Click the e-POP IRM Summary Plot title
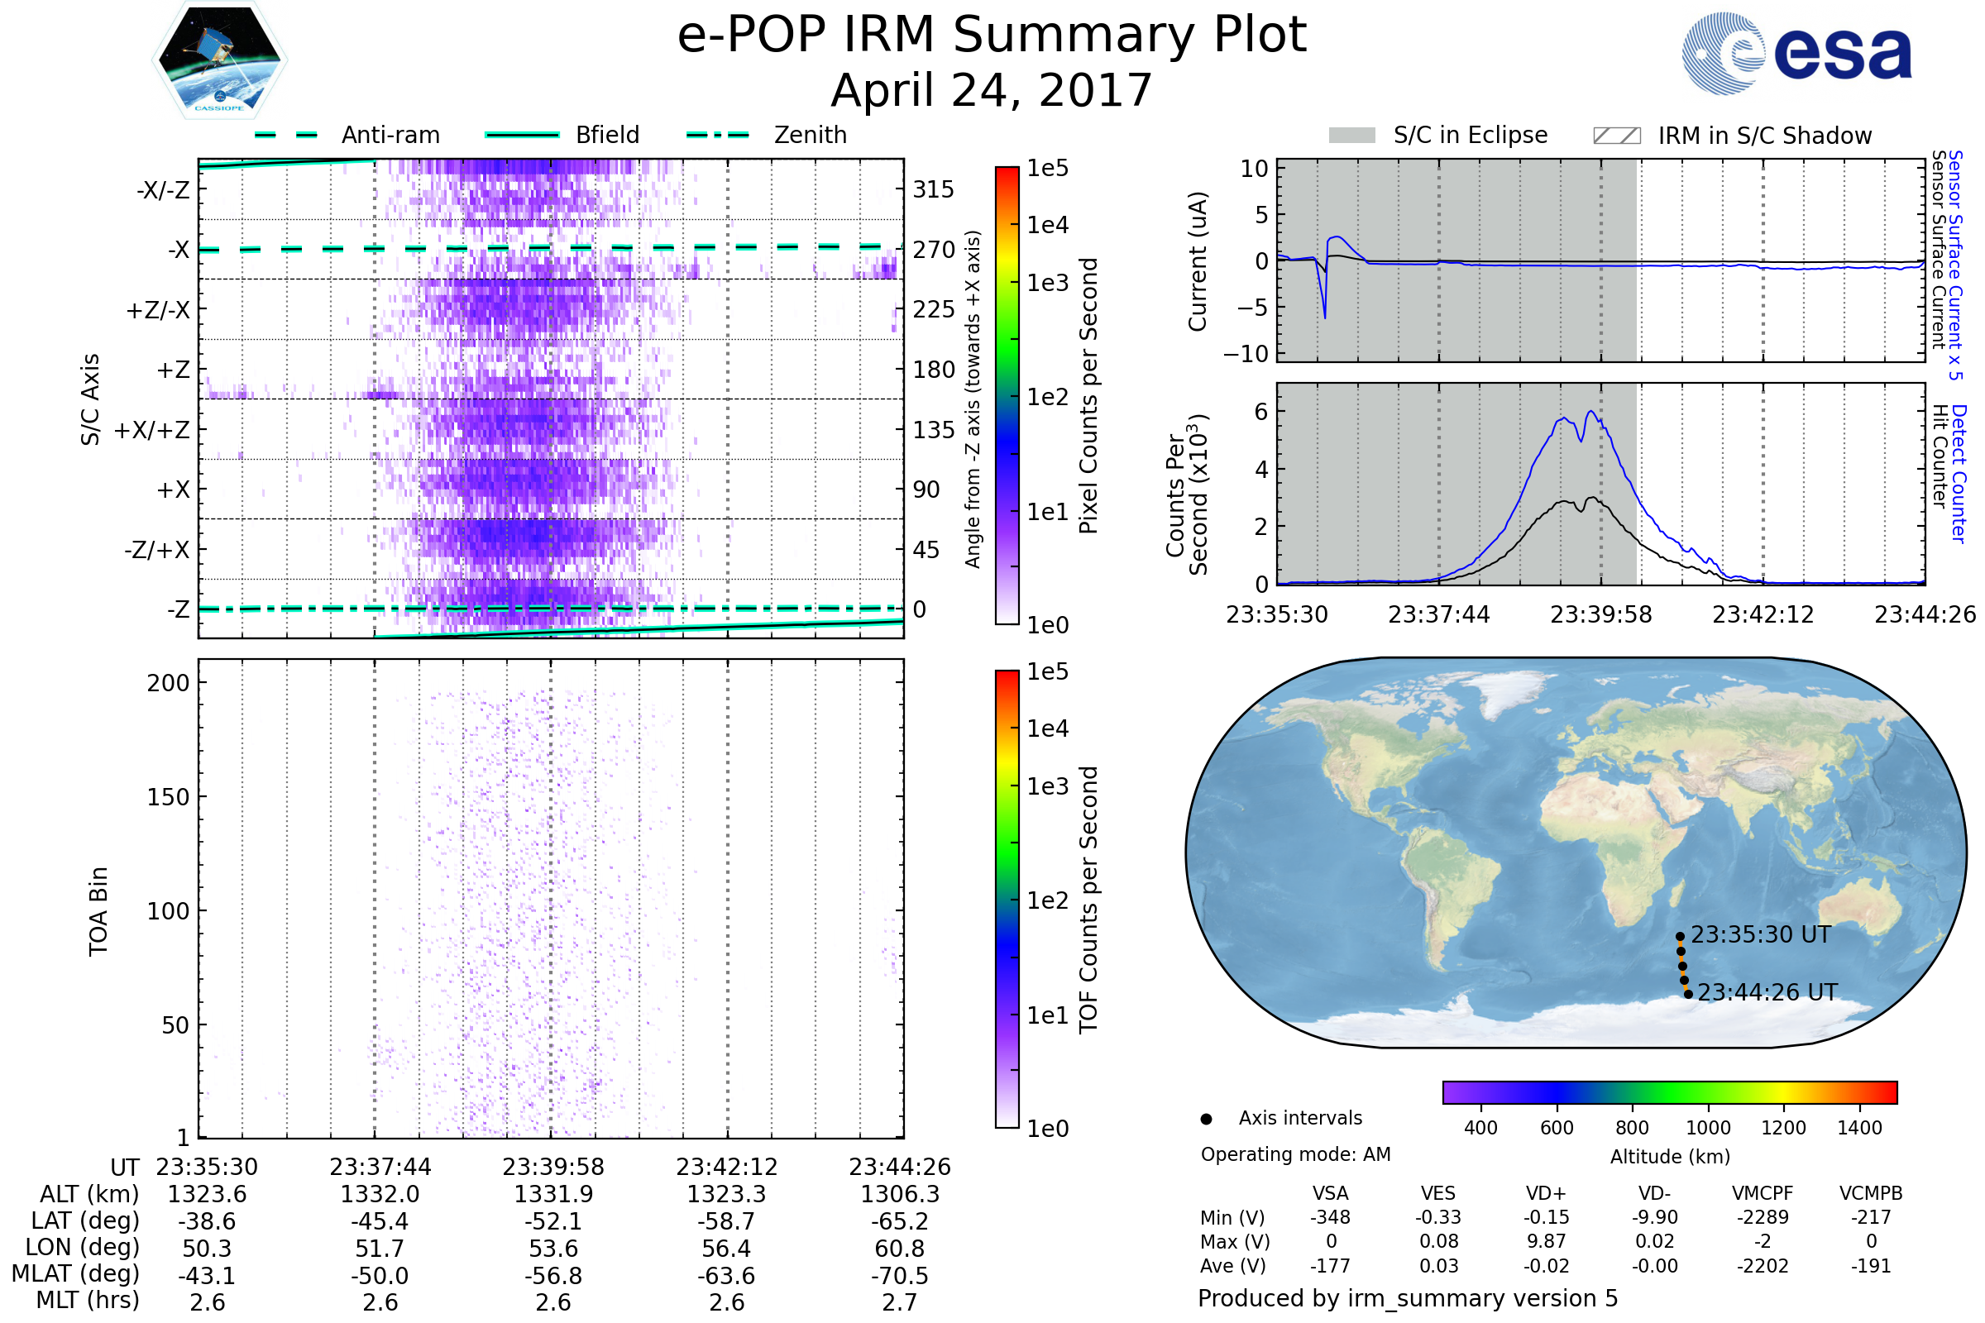Screen dimensions: 1985x1323 pos(992,36)
